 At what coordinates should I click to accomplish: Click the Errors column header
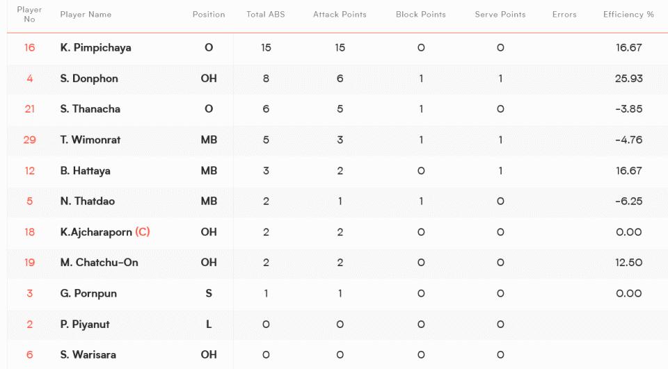click(564, 15)
